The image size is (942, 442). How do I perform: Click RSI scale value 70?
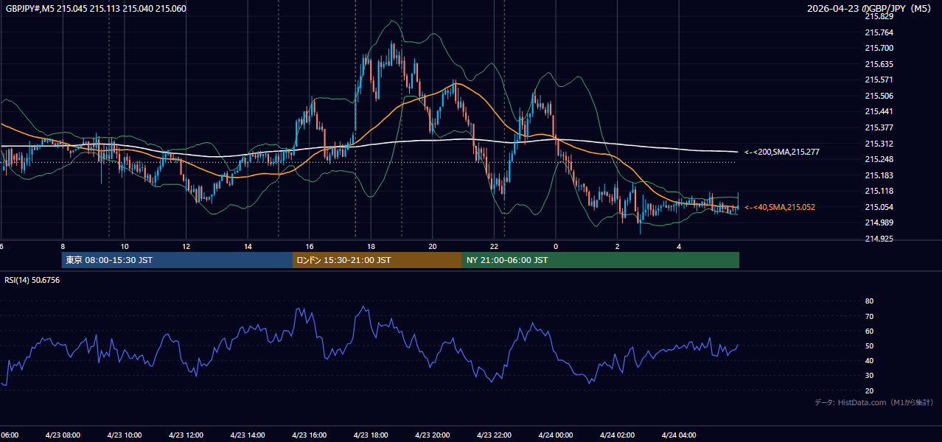(869, 316)
